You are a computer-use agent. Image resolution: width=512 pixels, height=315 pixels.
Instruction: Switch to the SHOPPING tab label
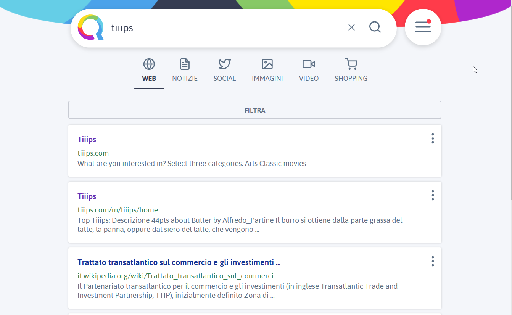(x=351, y=79)
